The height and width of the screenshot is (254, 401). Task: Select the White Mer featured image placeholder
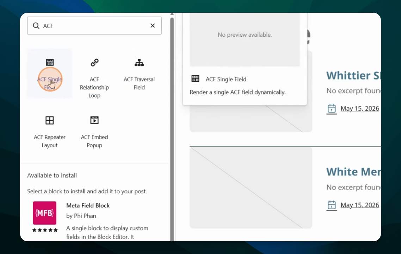(251, 188)
